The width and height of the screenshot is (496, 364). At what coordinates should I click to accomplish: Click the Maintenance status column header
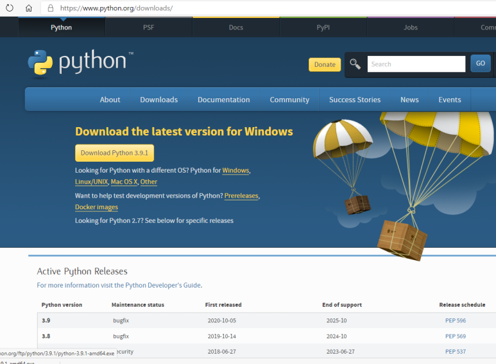coord(138,305)
